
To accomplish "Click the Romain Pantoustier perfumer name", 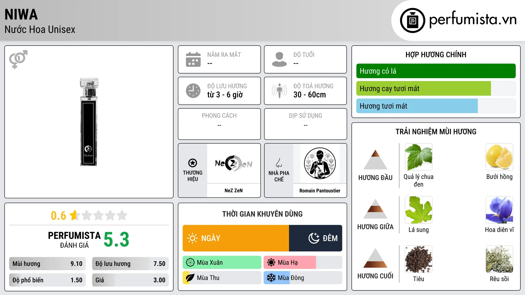I will tap(320, 191).
